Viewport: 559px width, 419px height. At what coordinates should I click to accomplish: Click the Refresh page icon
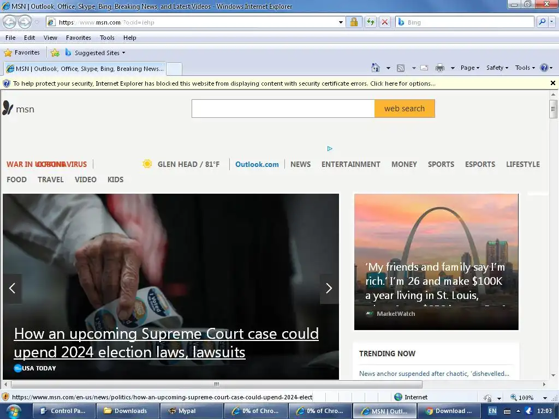tap(371, 22)
